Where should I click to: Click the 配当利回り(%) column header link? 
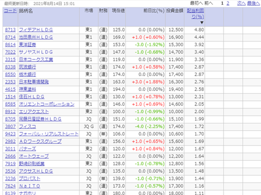195,14
